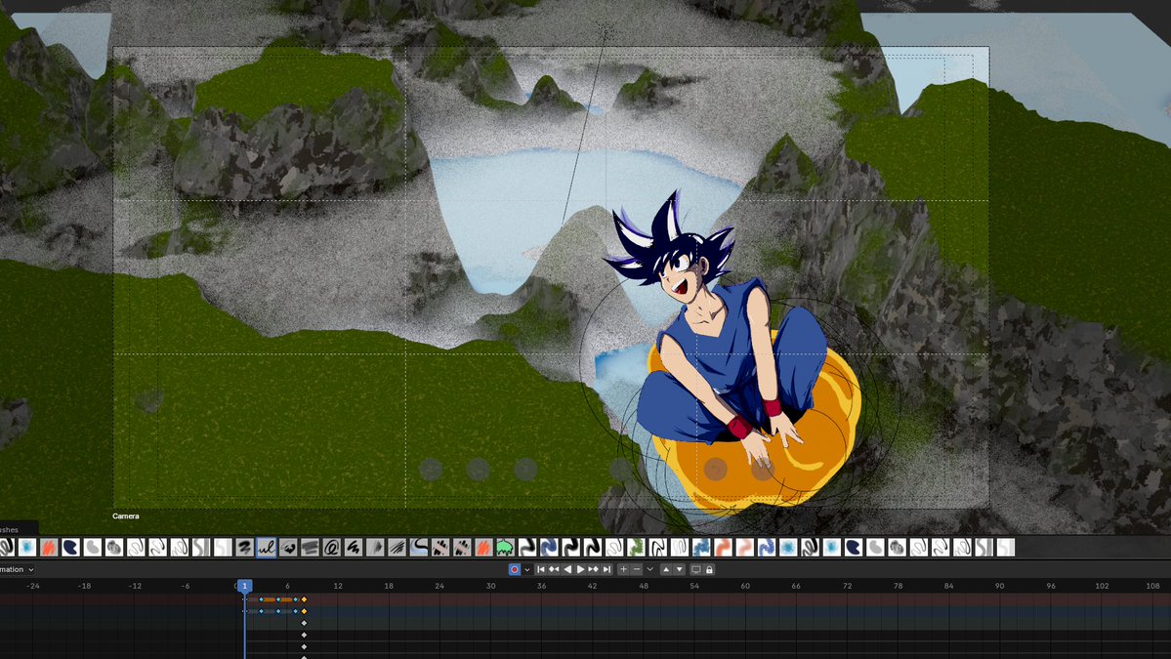Select the faded light-orange S-curve brush
The image size is (1171, 659).
click(x=744, y=548)
